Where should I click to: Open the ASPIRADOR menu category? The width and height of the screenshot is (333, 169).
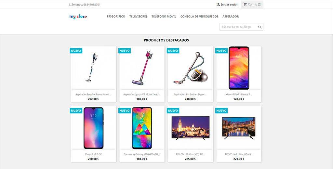pos(231,16)
